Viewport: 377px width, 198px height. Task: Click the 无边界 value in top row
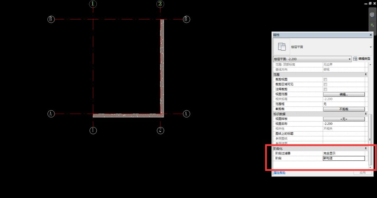point(328,64)
